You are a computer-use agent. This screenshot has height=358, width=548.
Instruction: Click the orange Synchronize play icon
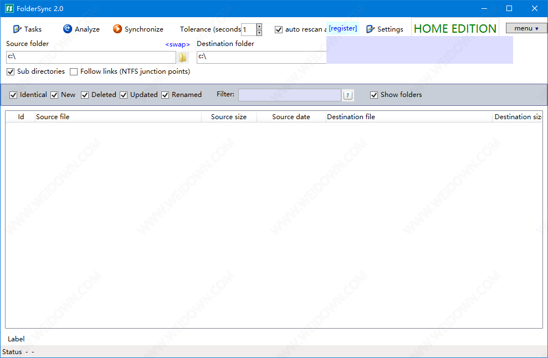coord(117,29)
